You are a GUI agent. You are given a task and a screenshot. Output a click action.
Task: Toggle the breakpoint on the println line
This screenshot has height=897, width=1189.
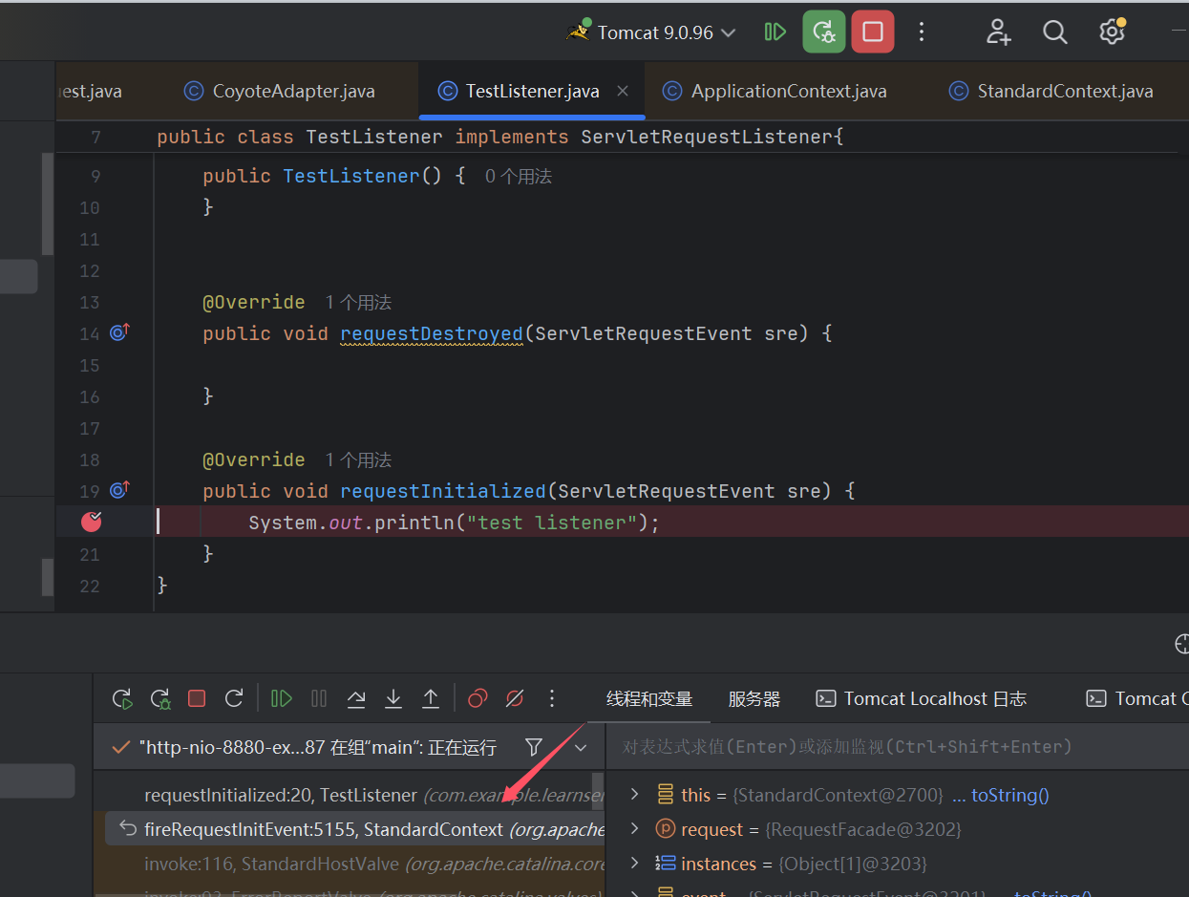(92, 522)
